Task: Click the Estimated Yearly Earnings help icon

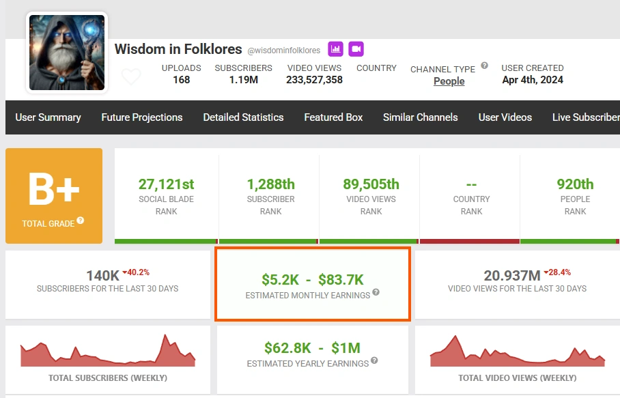Action: click(374, 360)
